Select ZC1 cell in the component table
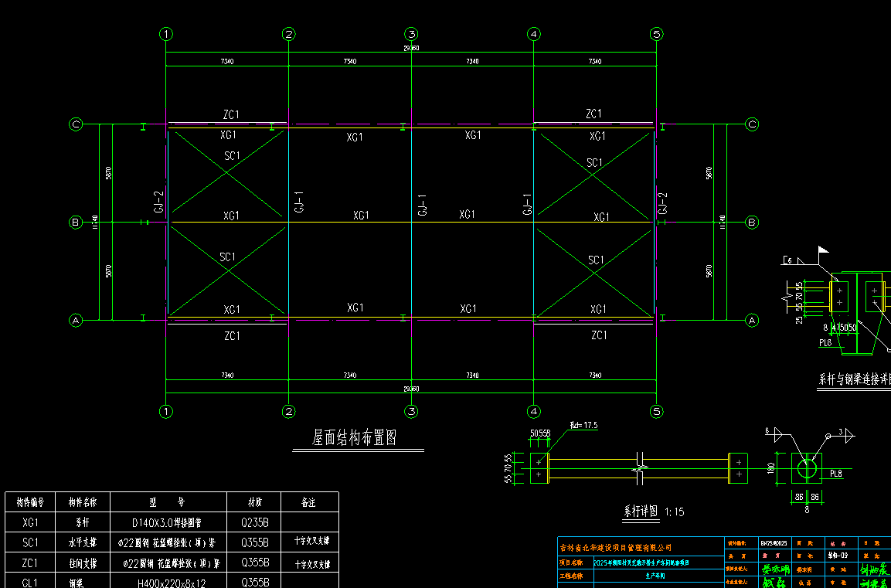 tap(30, 563)
